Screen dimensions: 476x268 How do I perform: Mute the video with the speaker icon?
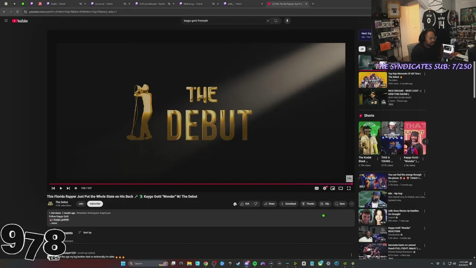tap(76, 188)
